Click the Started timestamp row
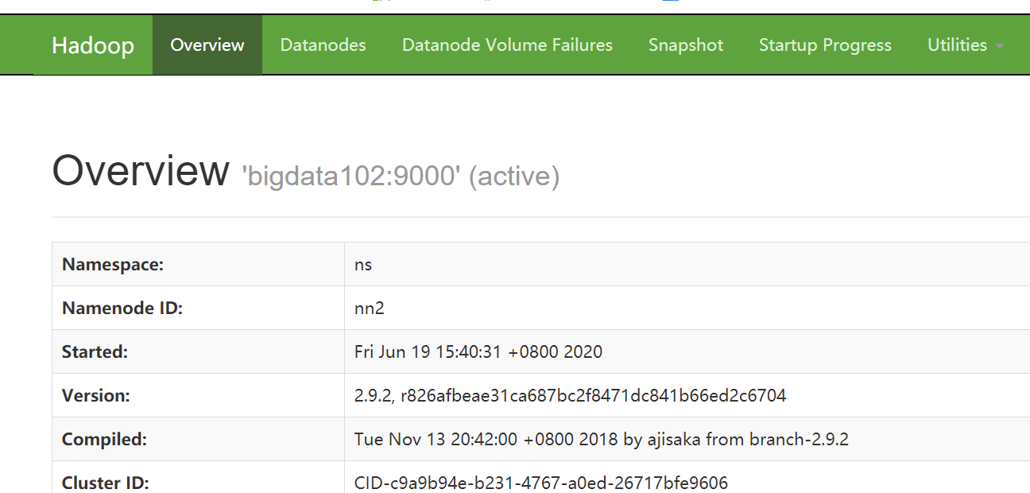 point(478,351)
